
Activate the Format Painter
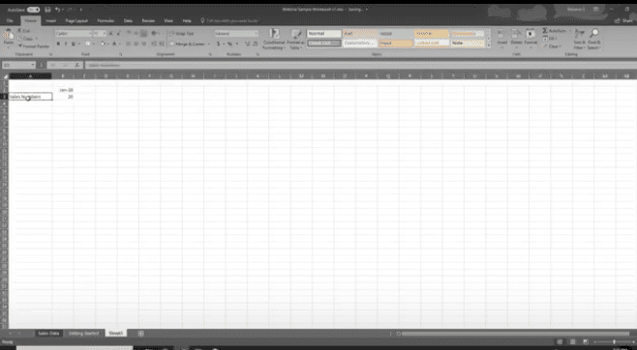coord(33,46)
